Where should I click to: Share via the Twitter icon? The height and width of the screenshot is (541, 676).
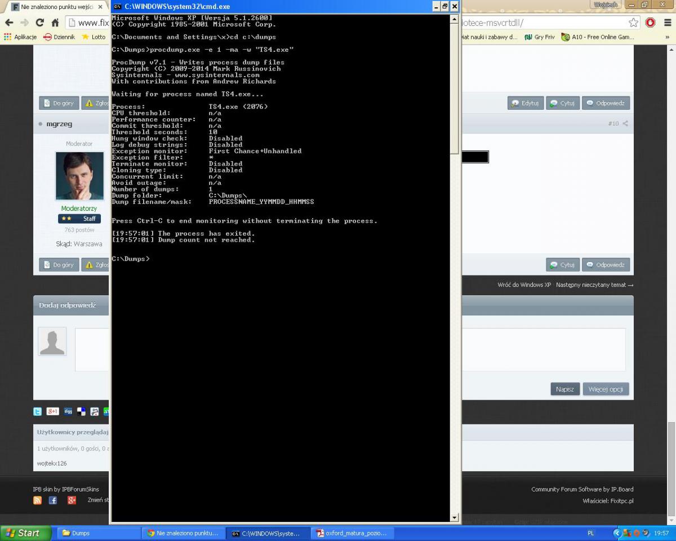point(38,411)
